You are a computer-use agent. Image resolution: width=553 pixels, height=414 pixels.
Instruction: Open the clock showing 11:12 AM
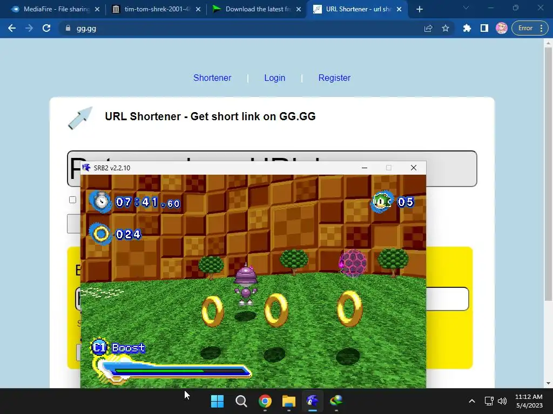click(x=529, y=401)
